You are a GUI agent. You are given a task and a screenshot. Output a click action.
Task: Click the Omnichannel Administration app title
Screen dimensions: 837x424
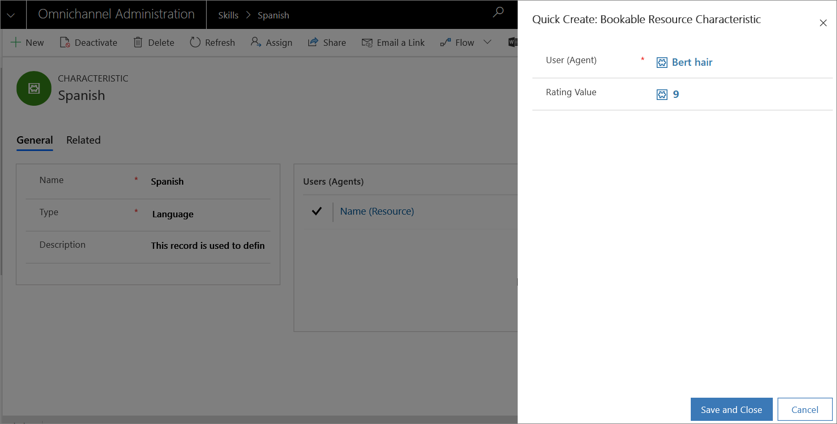(x=116, y=14)
